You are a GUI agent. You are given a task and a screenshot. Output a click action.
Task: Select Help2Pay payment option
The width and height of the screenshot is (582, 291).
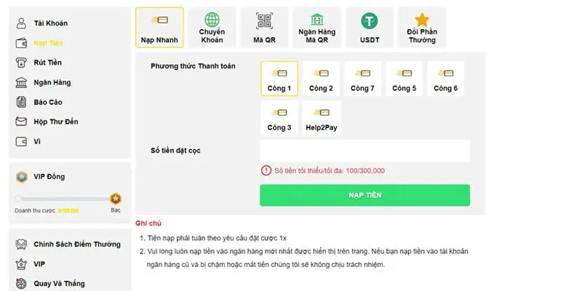[321, 118]
